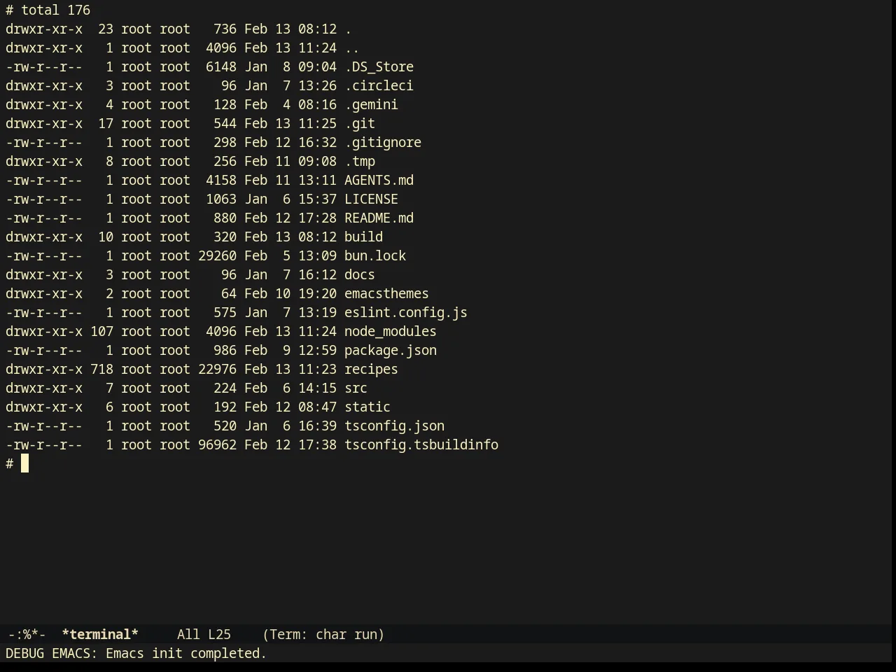Click the timestamp 08:47 of static
896x672 pixels.
tap(317, 407)
